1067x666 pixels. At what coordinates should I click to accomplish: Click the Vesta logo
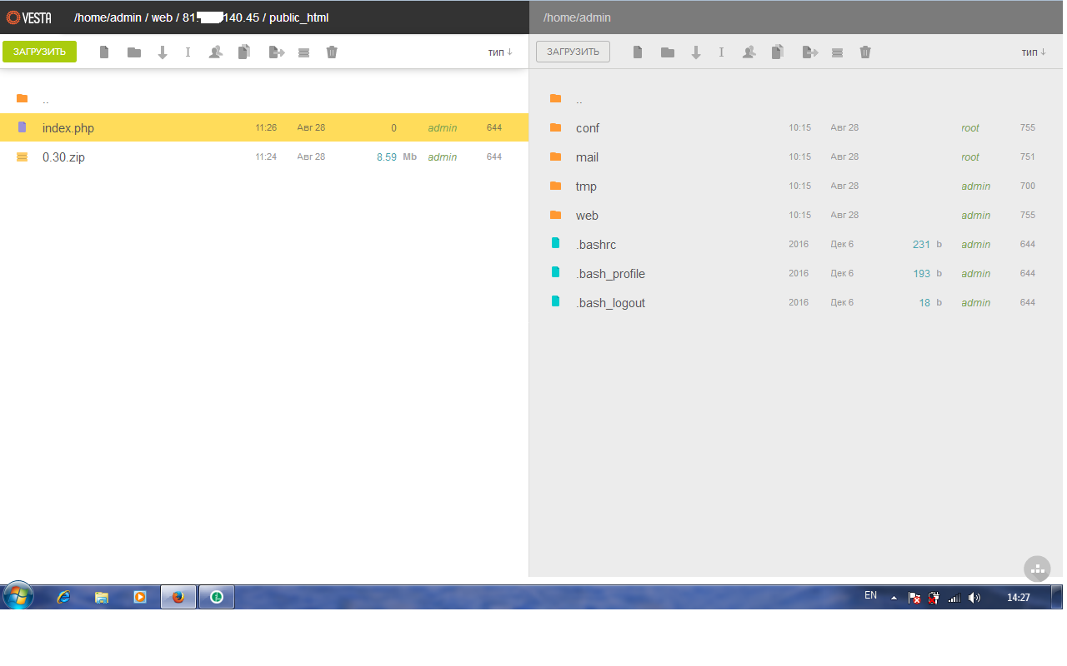pos(29,17)
